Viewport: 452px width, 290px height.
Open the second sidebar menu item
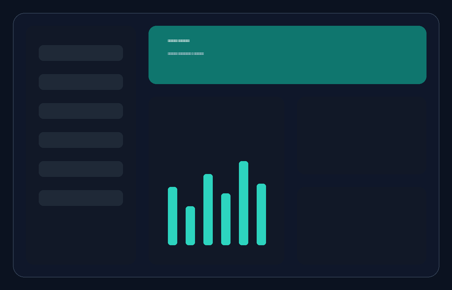(81, 82)
